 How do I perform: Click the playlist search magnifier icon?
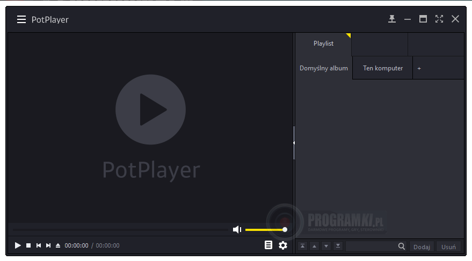pos(402,247)
